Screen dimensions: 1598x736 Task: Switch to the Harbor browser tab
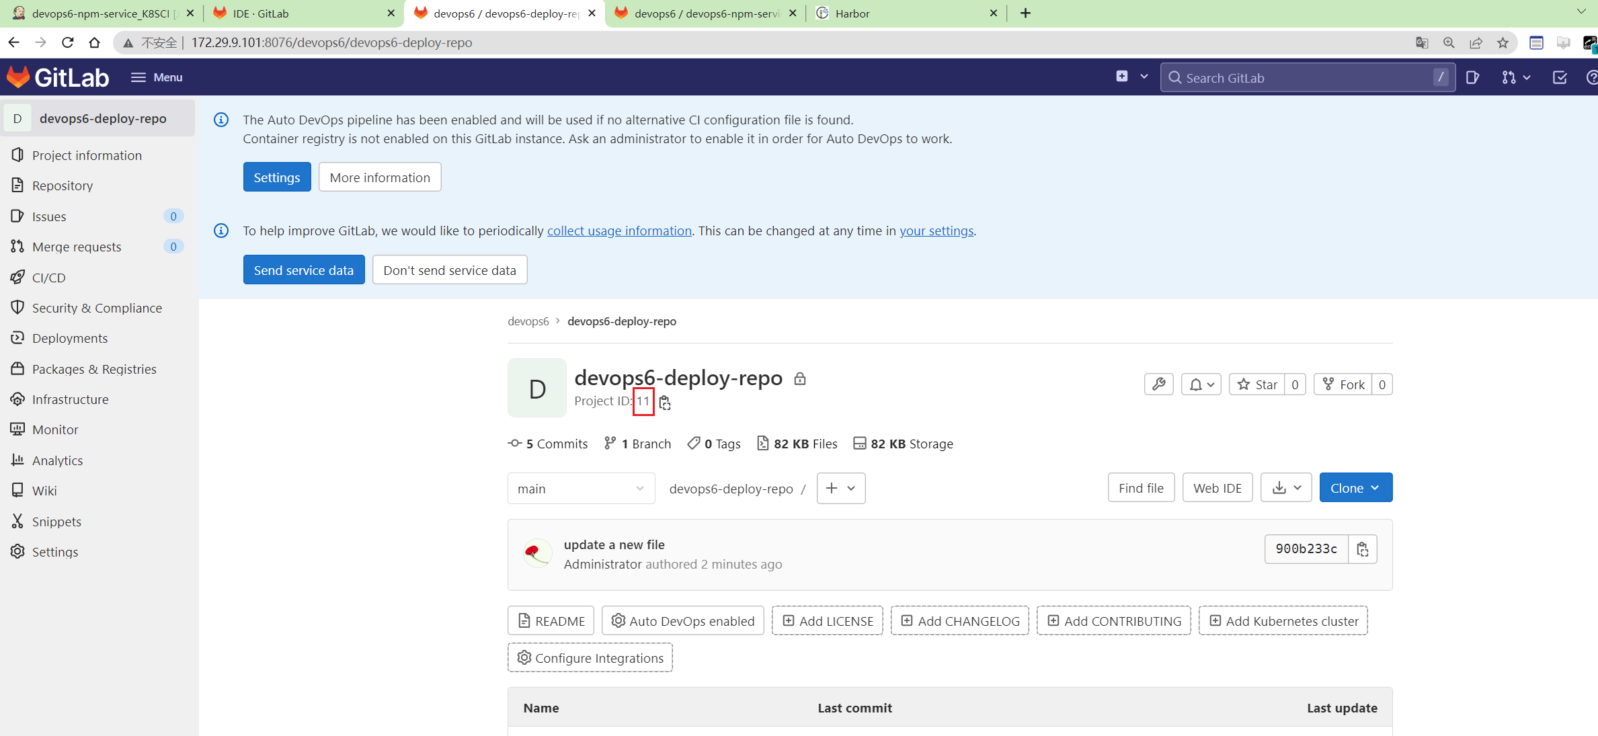(x=905, y=13)
